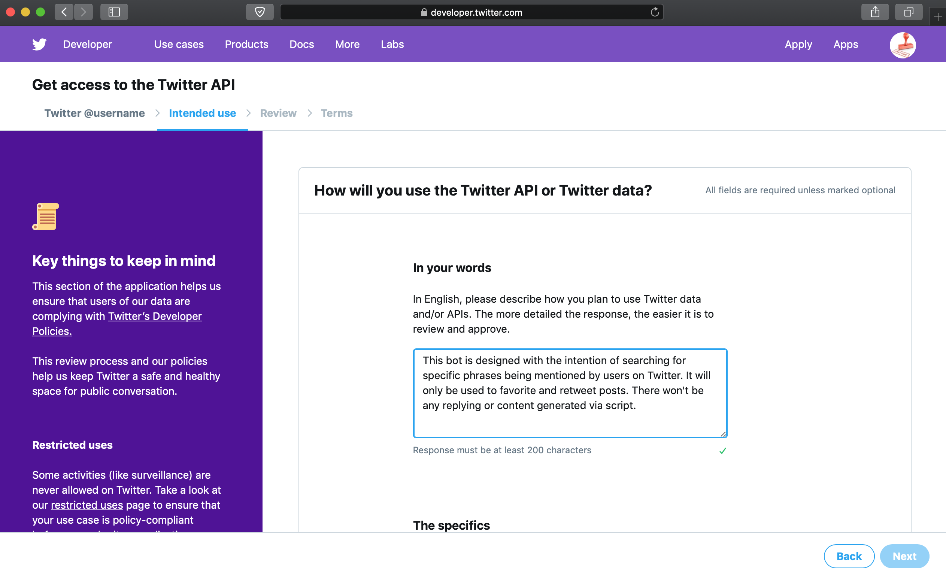946x578 pixels.
Task: Go to Labs in navigation
Action: (x=392, y=44)
